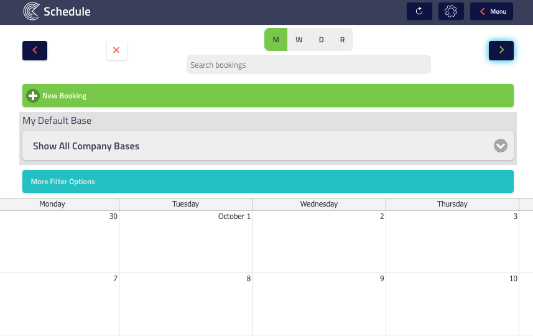Click the Schedule logo icon
The height and width of the screenshot is (336, 533).
pyautogui.click(x=31, y=11)
